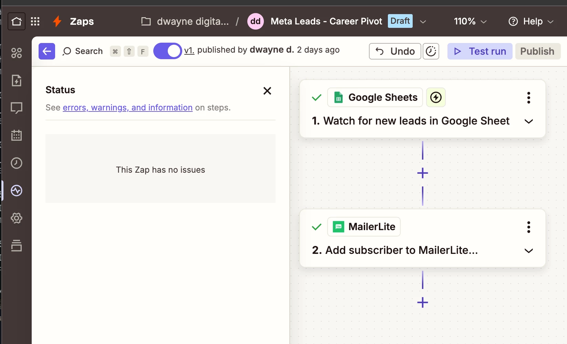Select the Status activity icon in sidebar
Screen dimensions: 567x344
point(17,191)
